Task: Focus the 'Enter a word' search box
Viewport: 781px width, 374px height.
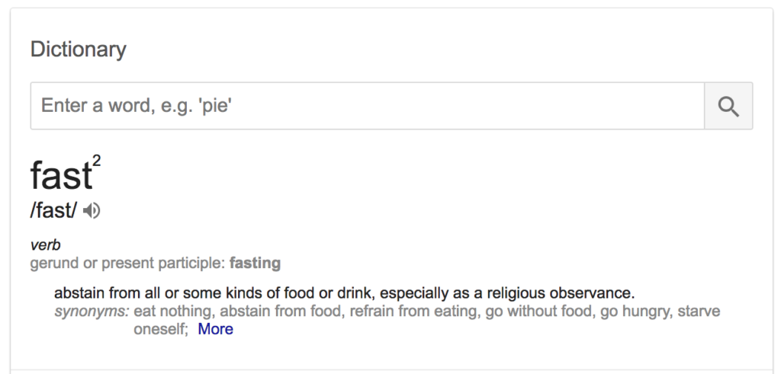Action: click(368, 106)
